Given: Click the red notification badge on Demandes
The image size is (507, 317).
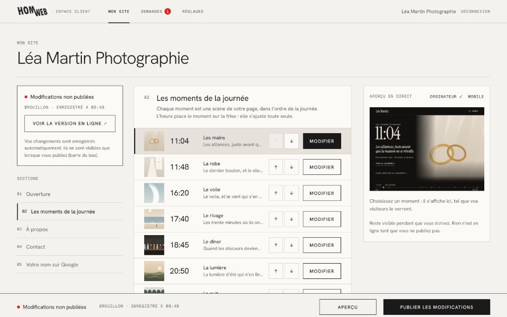Looking at the screenshot, I should [167, 11].
